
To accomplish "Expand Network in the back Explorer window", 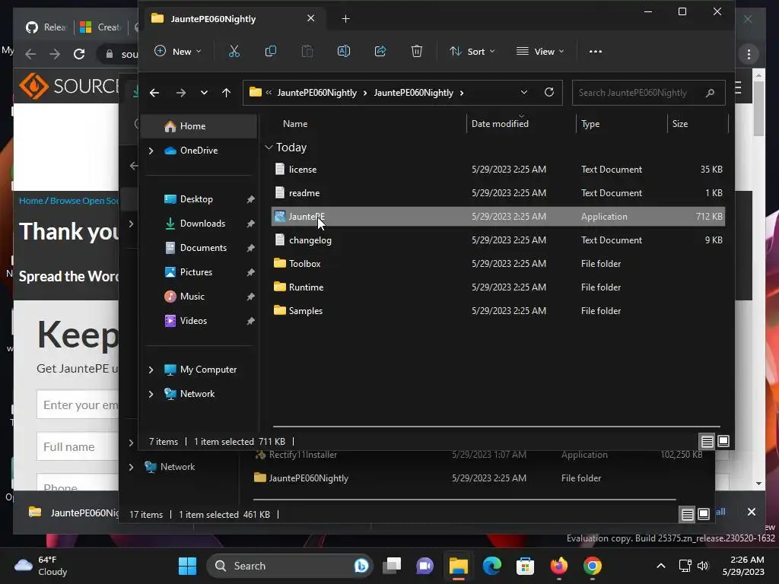I will click(131, 467).
